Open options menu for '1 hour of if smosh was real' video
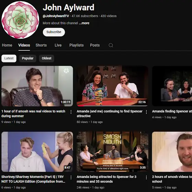 pyautogui.click(x=71, y=112)
